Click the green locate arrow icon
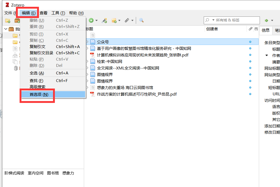280x187 pixels. [x=266, y=20]
